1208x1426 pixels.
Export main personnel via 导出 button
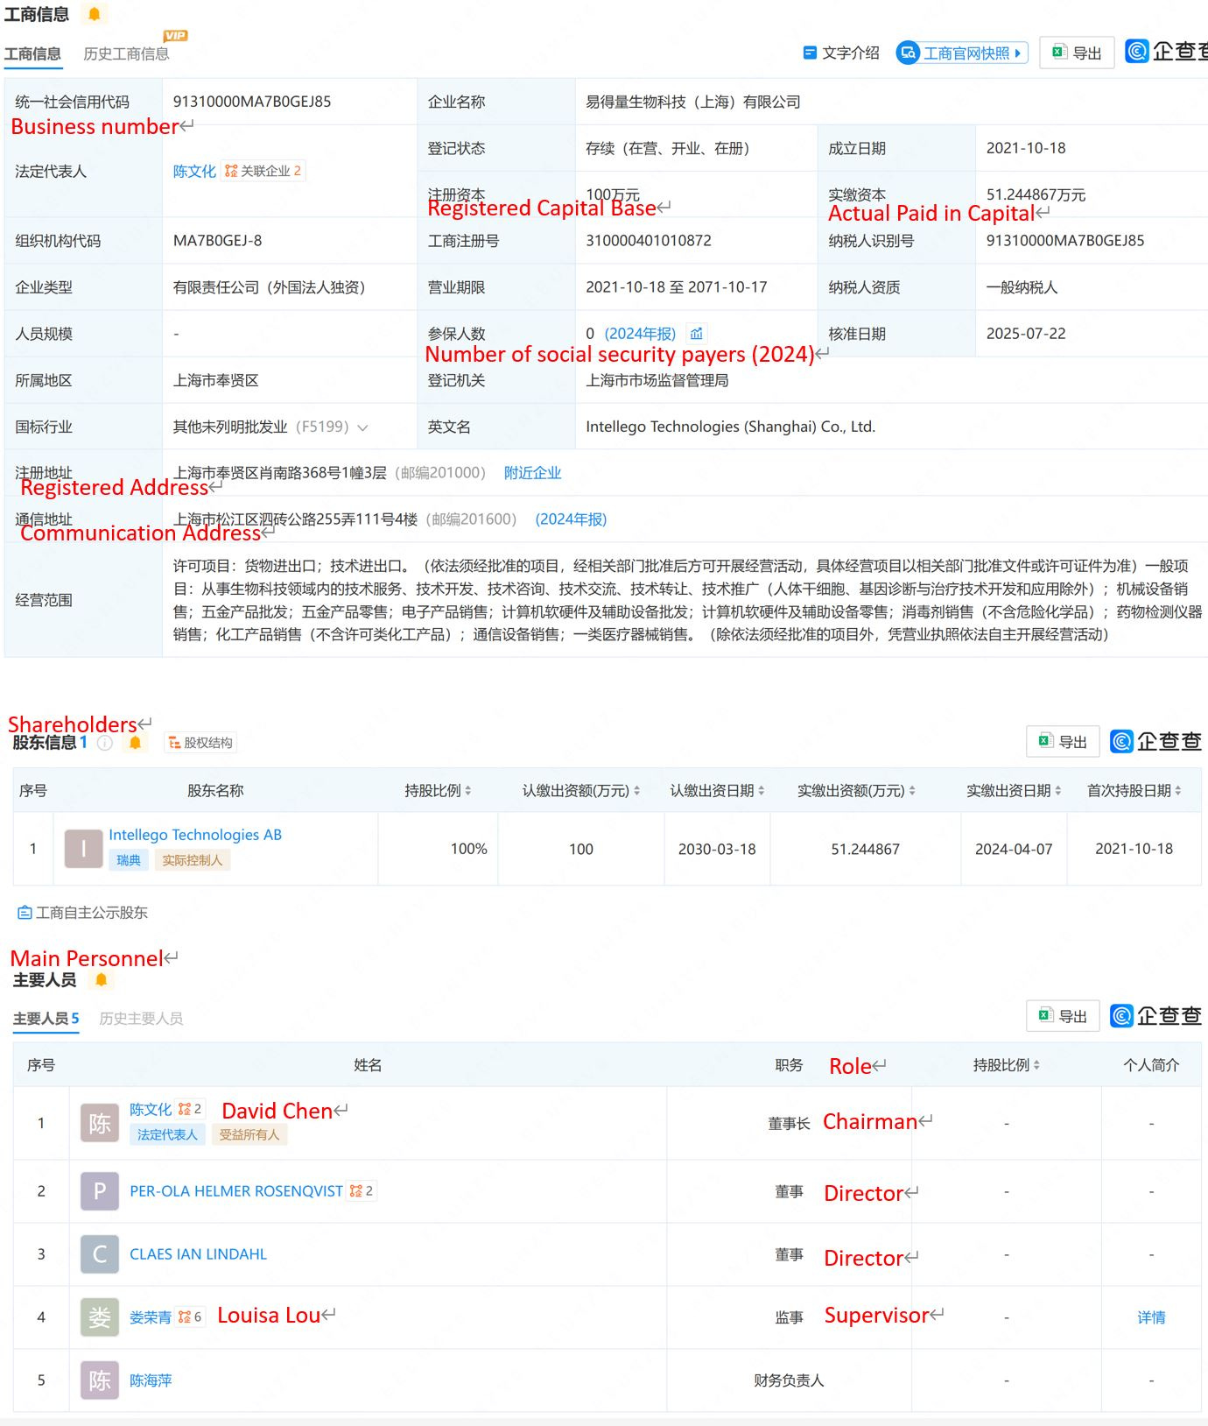click(x=1063, y=1016)
